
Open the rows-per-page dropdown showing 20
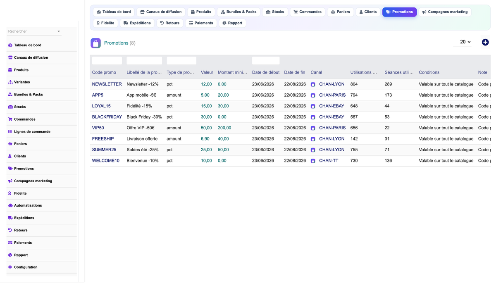coord(462,42)
